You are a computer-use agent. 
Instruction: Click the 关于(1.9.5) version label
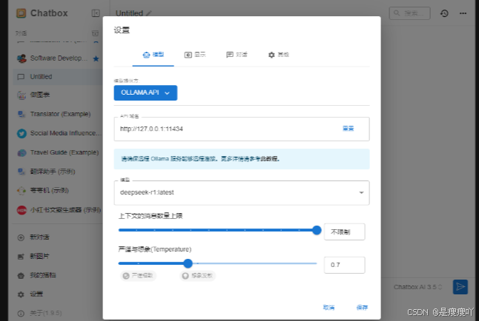coord(46,314)
